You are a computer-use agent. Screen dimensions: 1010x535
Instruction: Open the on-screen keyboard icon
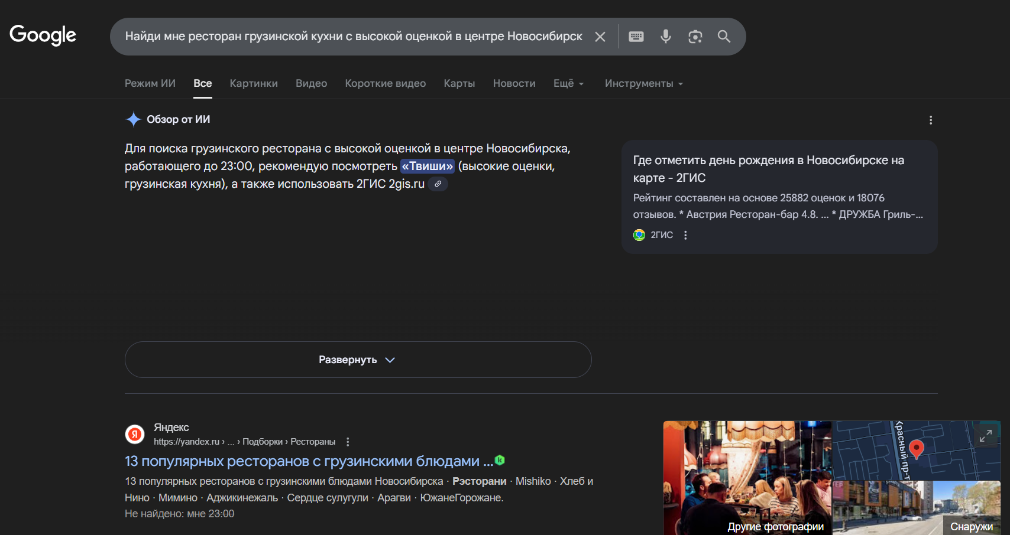[636, 36]
